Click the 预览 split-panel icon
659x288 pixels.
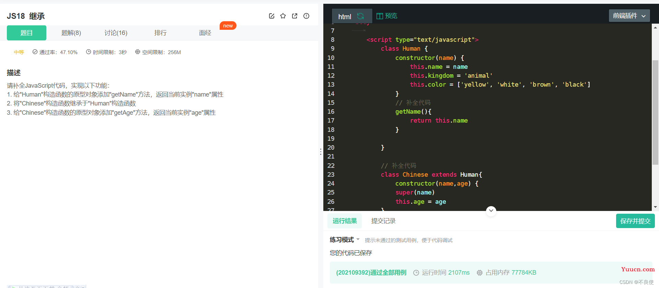pyautogui.click(x=380, y=16)
